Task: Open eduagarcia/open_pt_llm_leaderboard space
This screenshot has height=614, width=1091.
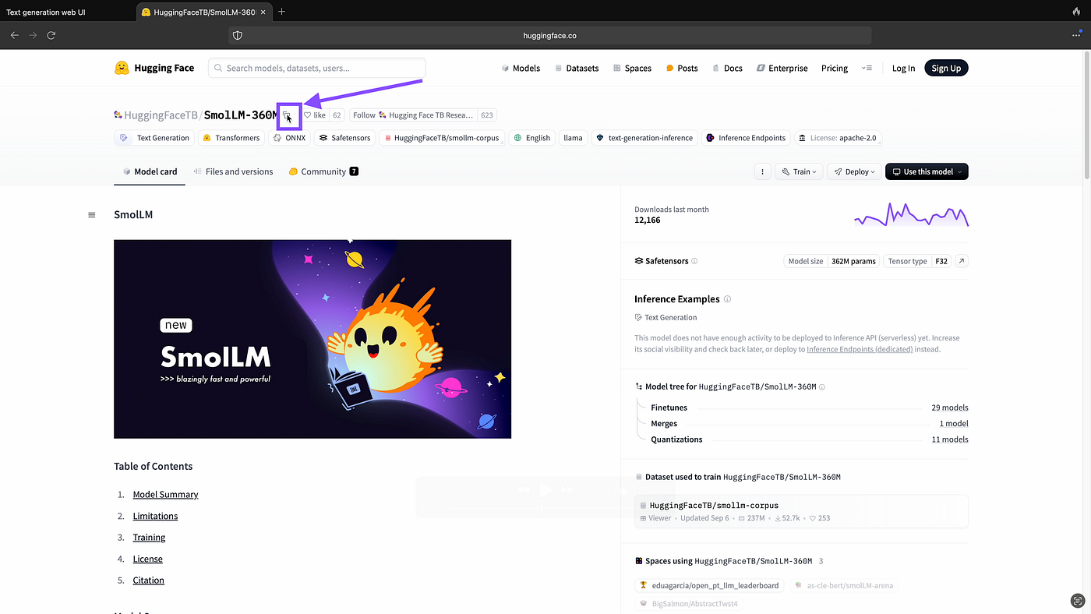Action: click(x=709, y=585)
